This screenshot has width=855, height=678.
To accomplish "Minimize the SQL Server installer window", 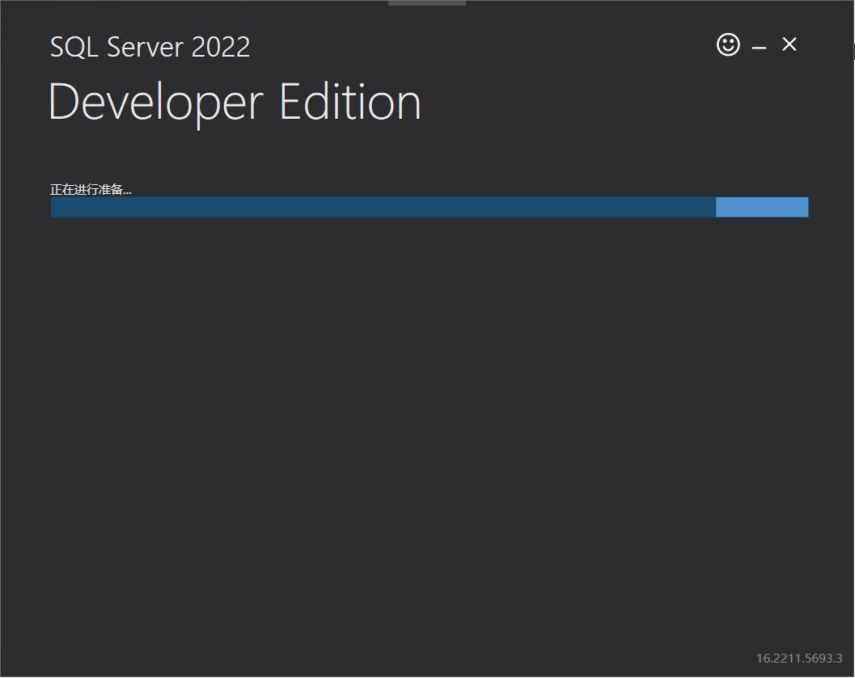I will [759, 48].
